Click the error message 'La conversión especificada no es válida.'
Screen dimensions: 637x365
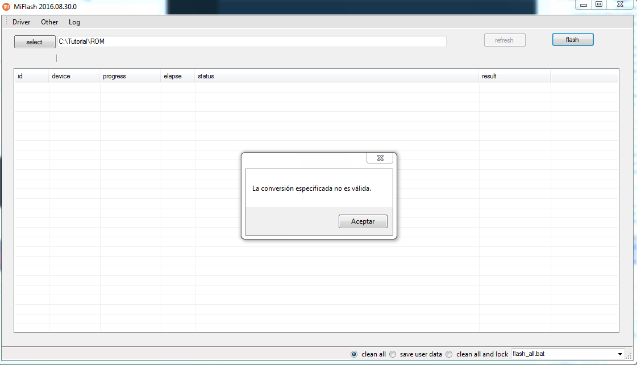[x=311, y=188]
